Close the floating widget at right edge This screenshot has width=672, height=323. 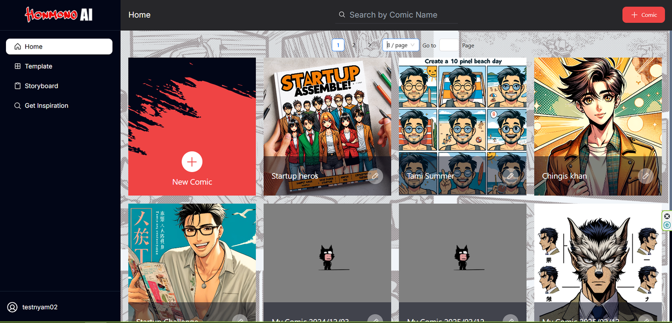coord(667,216)
